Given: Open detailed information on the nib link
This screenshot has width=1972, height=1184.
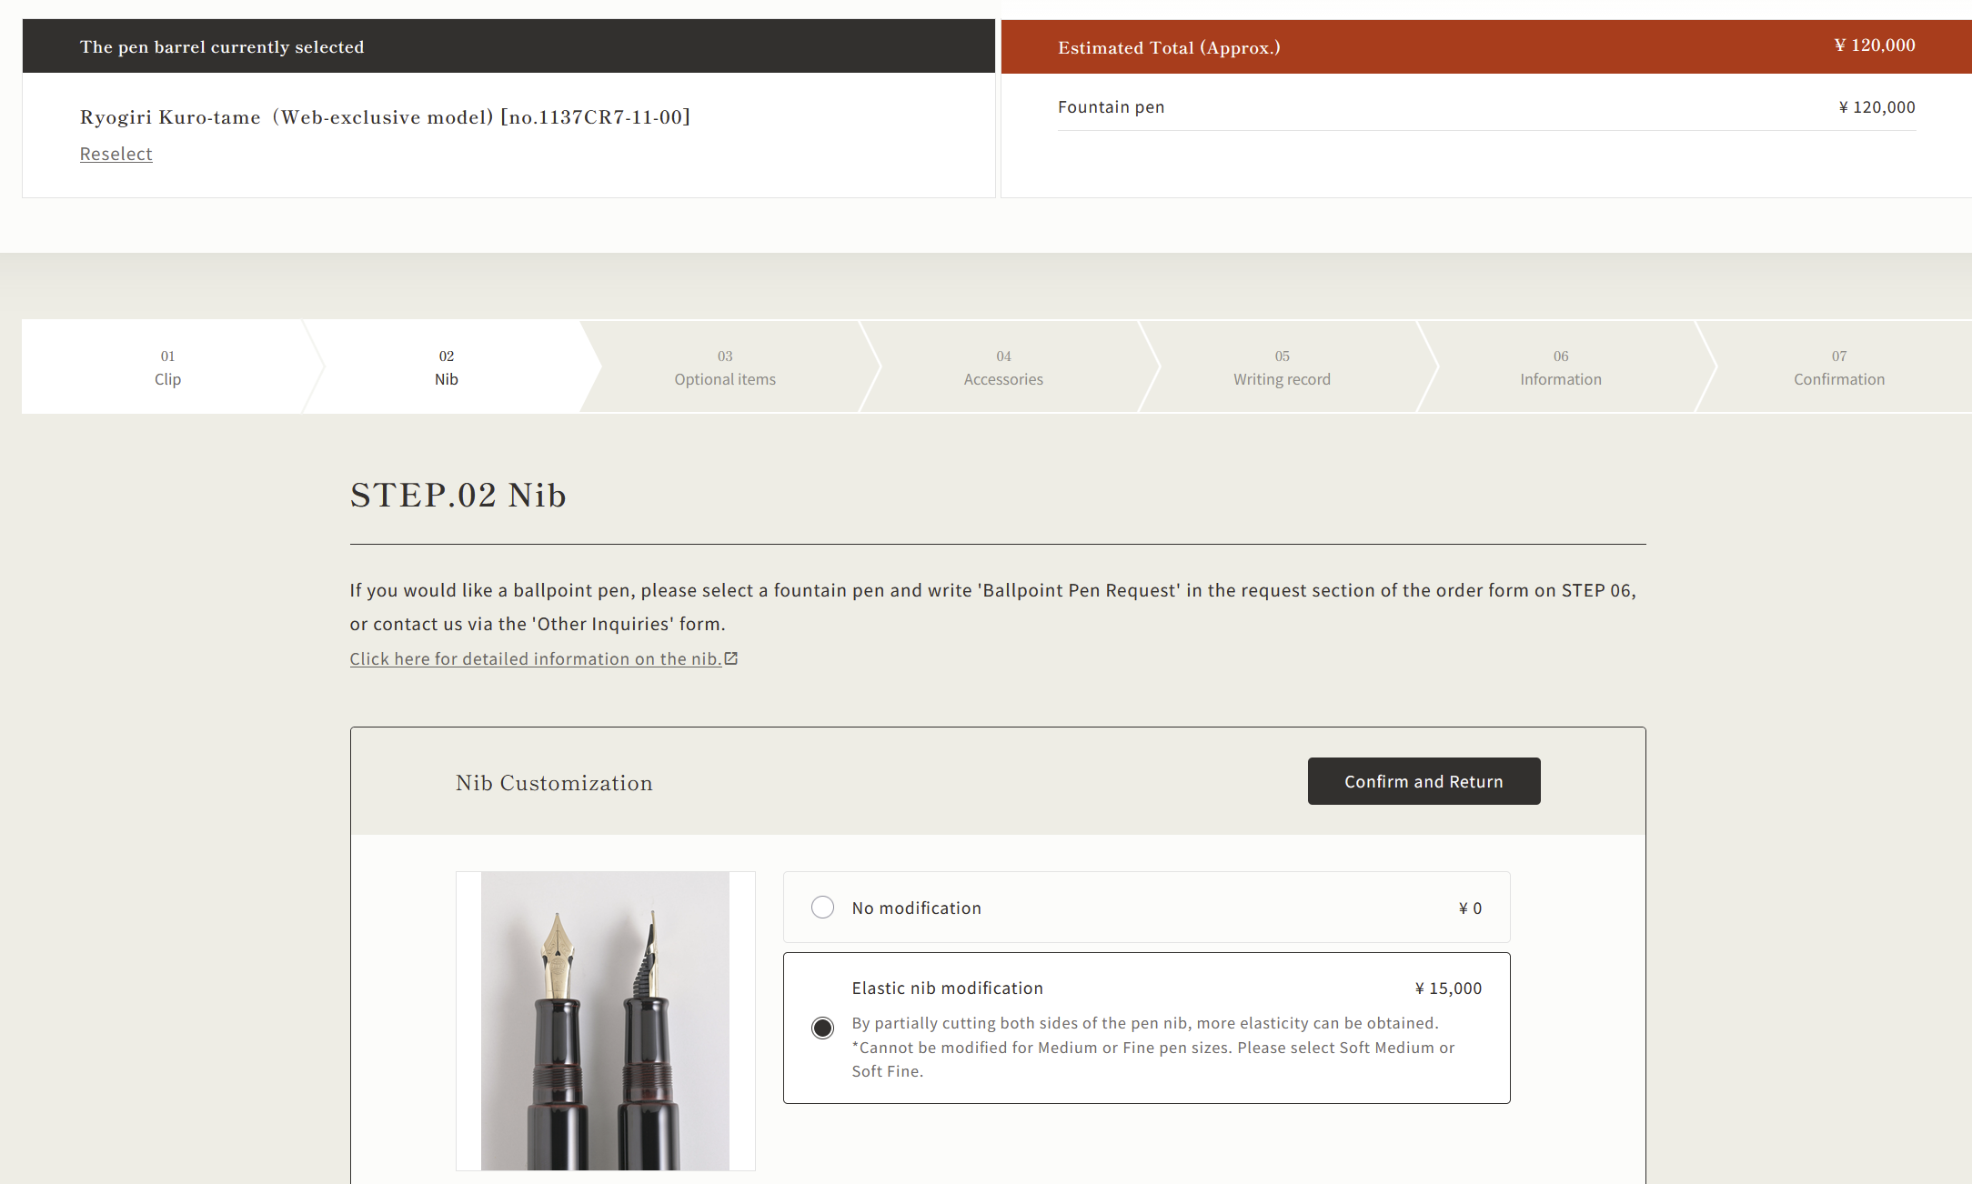Looking at the screenshot, I should click(x=536, y=658).
